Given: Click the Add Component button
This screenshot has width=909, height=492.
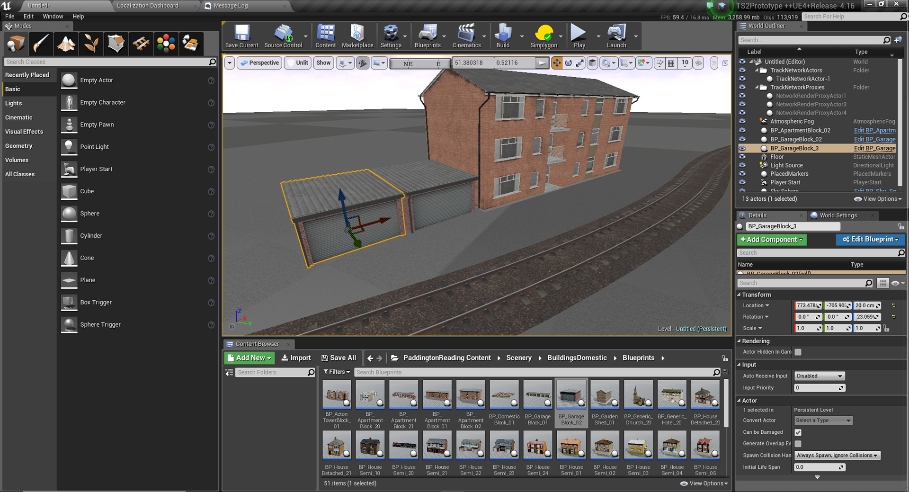Looking at the screenshot, I should pos(771,240).
